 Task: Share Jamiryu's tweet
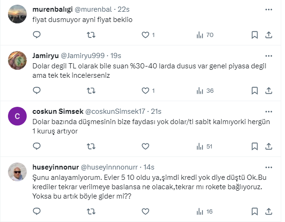click(269, 90)
